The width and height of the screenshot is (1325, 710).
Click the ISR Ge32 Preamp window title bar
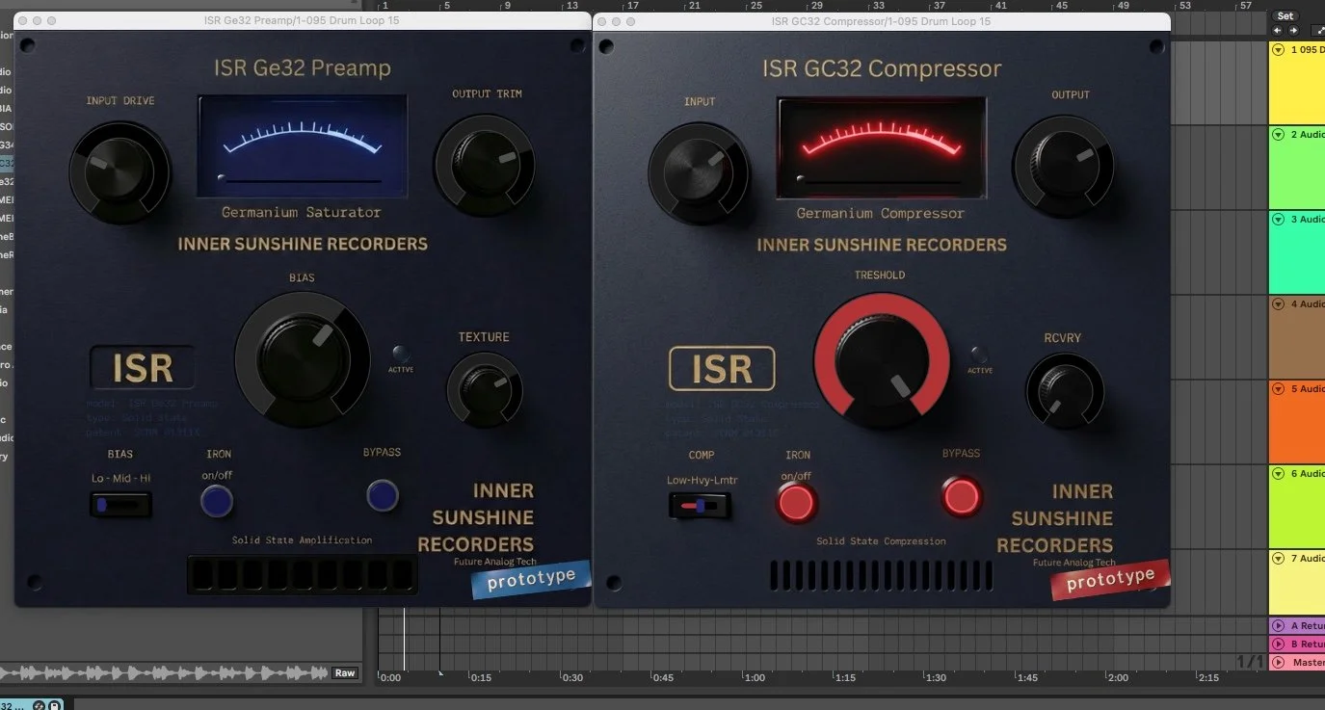click(x=302, y=20)
